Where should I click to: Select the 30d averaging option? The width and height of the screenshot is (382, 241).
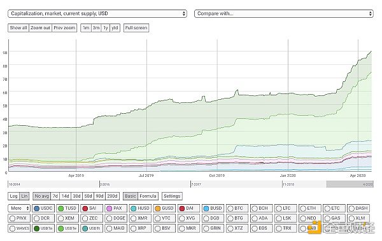[x=77, y=196]
